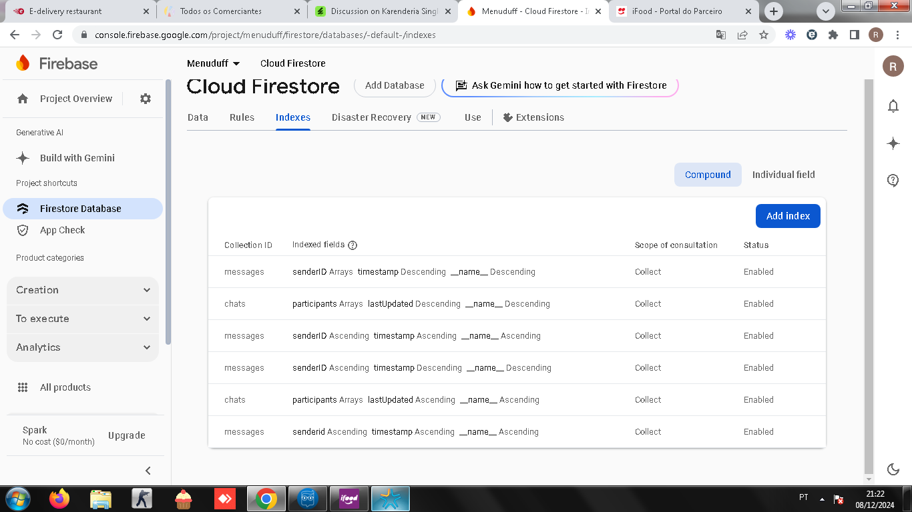912x512 pixels.
Task: Open project settings gear icon
Action: coord(146,99)
